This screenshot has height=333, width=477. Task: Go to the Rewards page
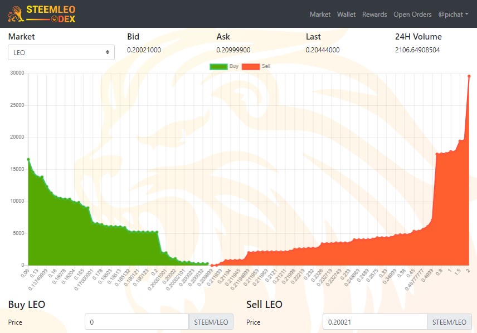pyautogui.click(x=374, y=14)
